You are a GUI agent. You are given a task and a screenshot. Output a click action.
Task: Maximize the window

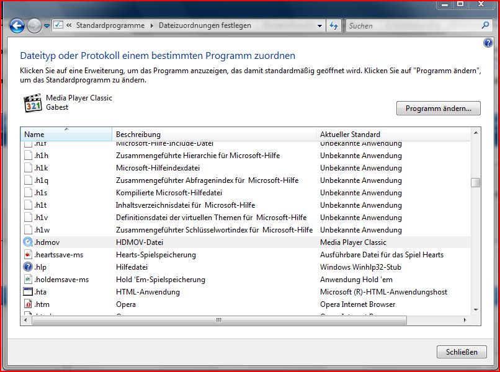point(460,4)
